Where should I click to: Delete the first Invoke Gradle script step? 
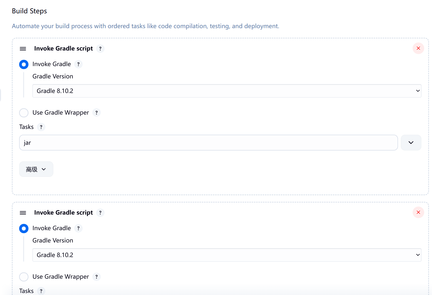(x=418, y=48)
